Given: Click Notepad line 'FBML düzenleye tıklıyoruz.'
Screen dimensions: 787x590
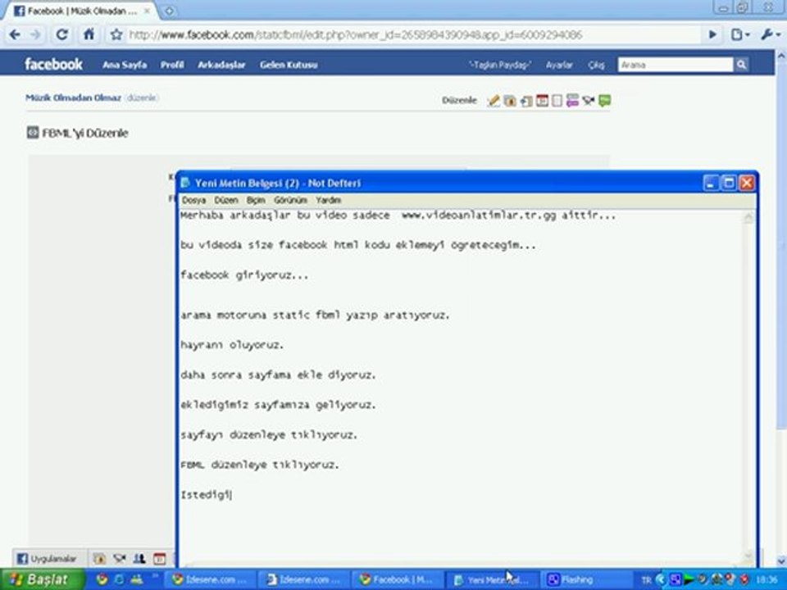Looking at the screenshot, I should point(260,465).
